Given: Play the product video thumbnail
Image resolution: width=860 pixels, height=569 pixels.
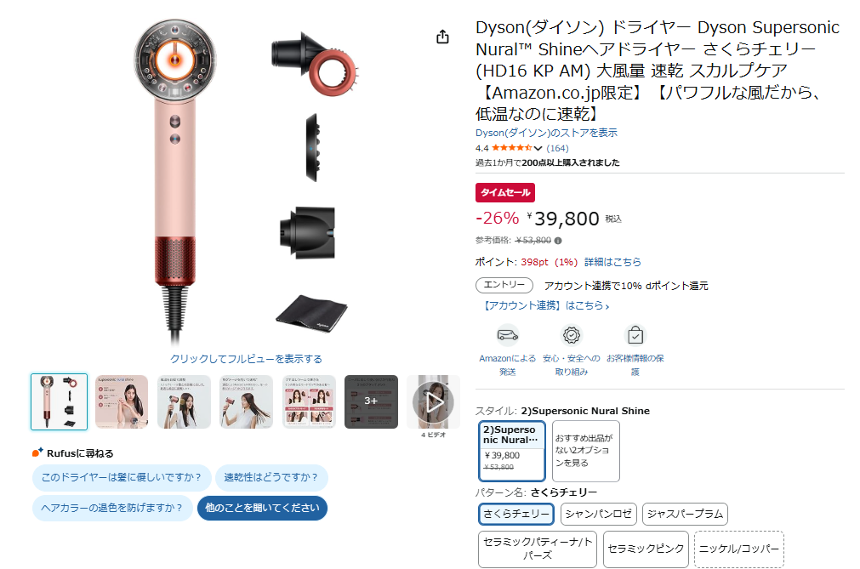Looking at the screenshot, I should point(433,401).
